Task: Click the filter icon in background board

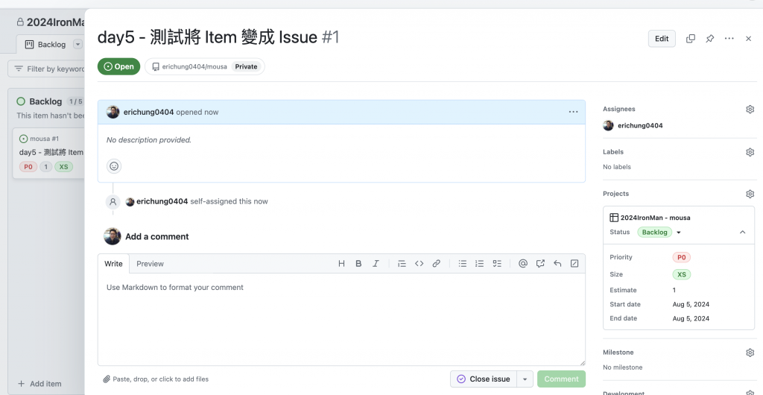Action: pos(19,69)
